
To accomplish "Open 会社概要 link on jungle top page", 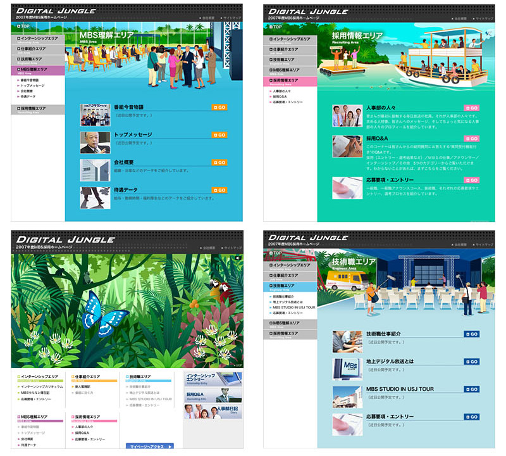I will (27, 439).
